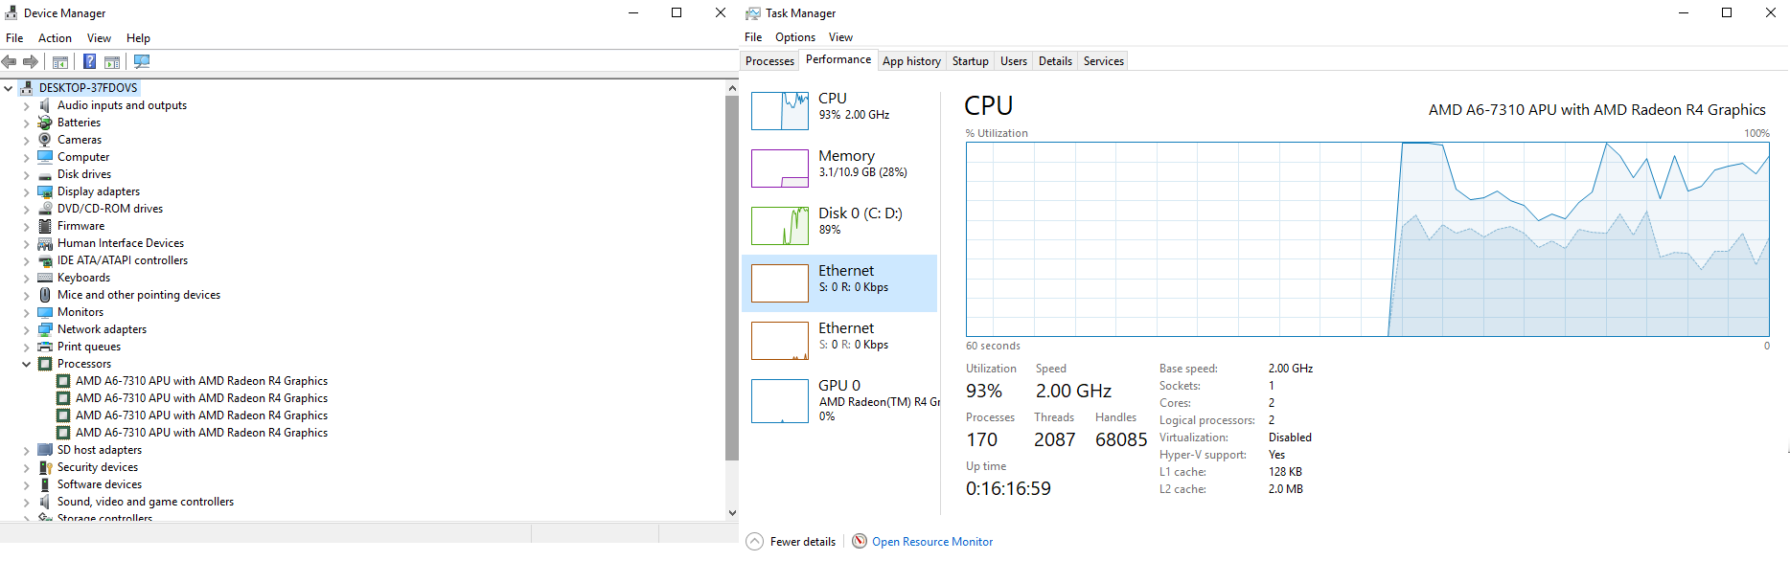The image size is (1790, 561).
Task: Click the Security devices key icon
Action: click(45, 467)
